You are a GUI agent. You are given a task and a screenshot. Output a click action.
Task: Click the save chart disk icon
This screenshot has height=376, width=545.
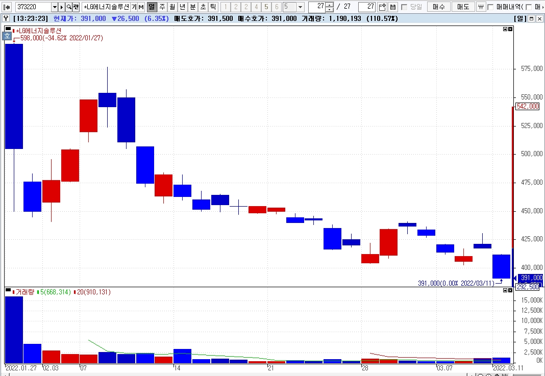coord(393,7)
